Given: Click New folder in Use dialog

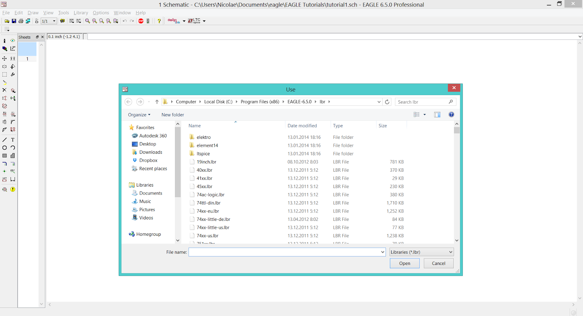Looking at the screenshot, I should pyautogui.click(x=173, y=115).
